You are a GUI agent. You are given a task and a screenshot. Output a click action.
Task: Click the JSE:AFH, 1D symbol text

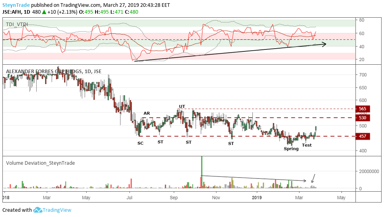coord(16,12)
